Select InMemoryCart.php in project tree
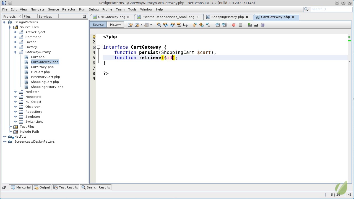The width and height of the screenshot is (354, 199). coord(45,77)
